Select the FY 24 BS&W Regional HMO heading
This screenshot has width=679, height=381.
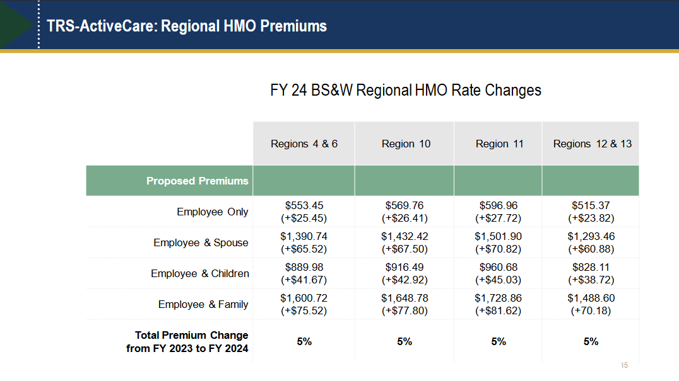pyautogui.click(x=405, y=90)
